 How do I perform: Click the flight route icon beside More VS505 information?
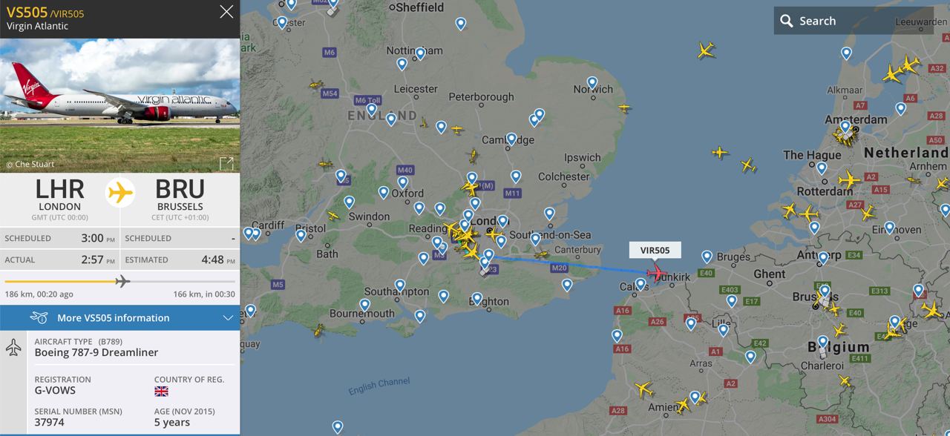[x=39, y=317]
